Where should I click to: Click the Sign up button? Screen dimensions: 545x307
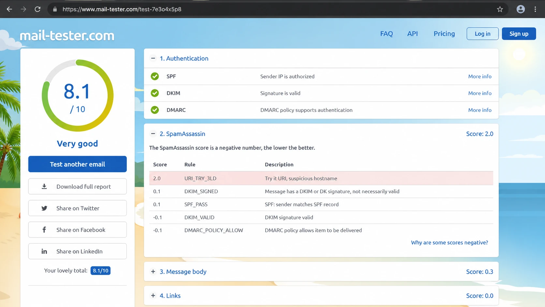(x=519, y=34)
